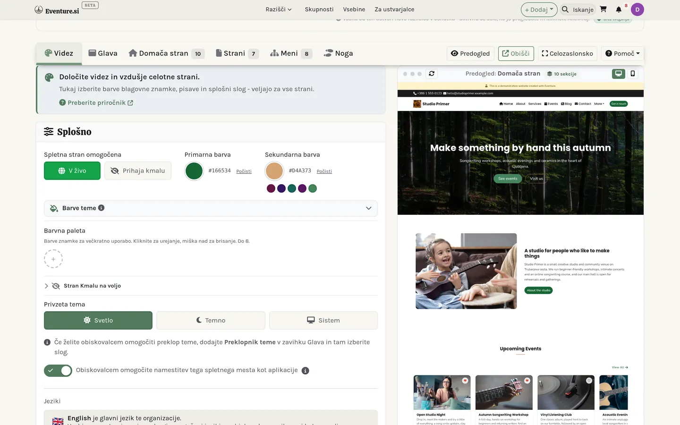Open the Razišči dropdown menu

pos(279,9)
